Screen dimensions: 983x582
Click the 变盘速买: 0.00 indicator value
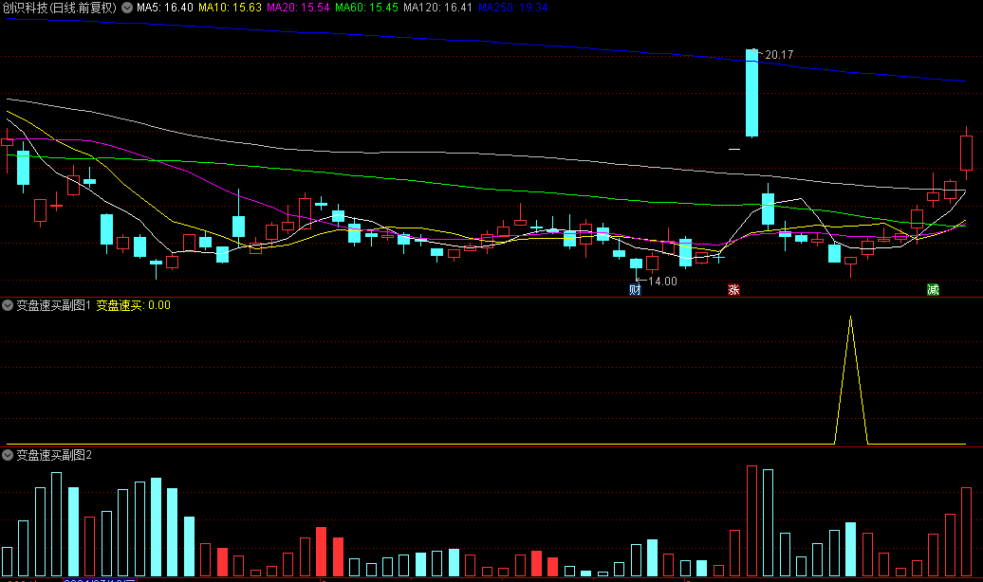[x=133, y=305]
